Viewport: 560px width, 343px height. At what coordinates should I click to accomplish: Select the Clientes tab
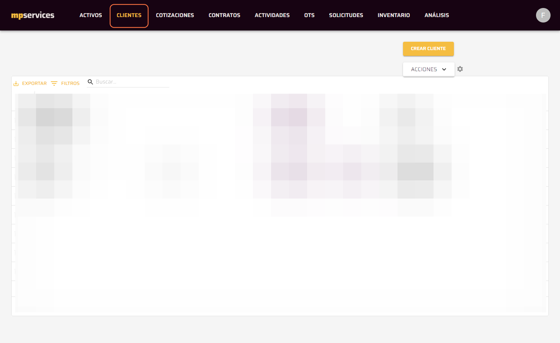pyautogui.click(x=129, y=16)
